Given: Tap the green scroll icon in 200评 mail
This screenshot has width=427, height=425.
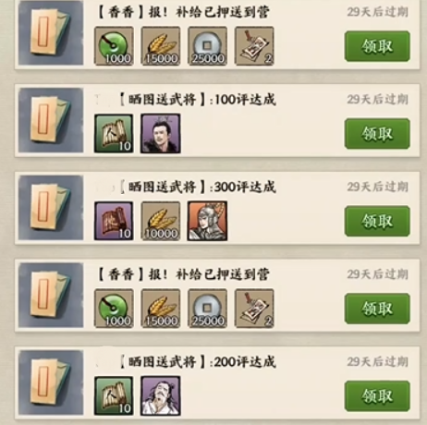Looking at the screenshot, I should 114,395.
